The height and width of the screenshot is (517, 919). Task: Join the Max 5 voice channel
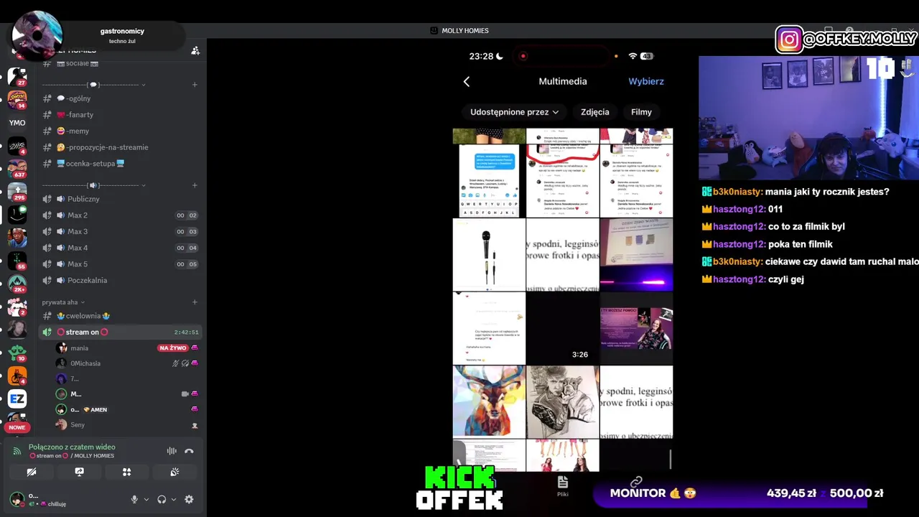pos(119,264)
